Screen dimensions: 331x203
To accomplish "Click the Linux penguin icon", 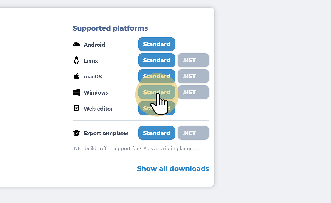I will [x=76, y=60].
